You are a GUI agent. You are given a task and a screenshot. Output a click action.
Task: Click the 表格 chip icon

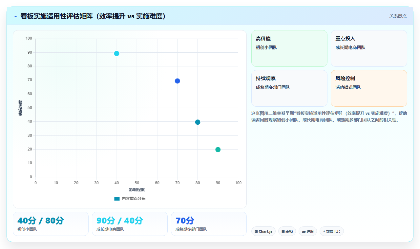(x=283, y=231)
